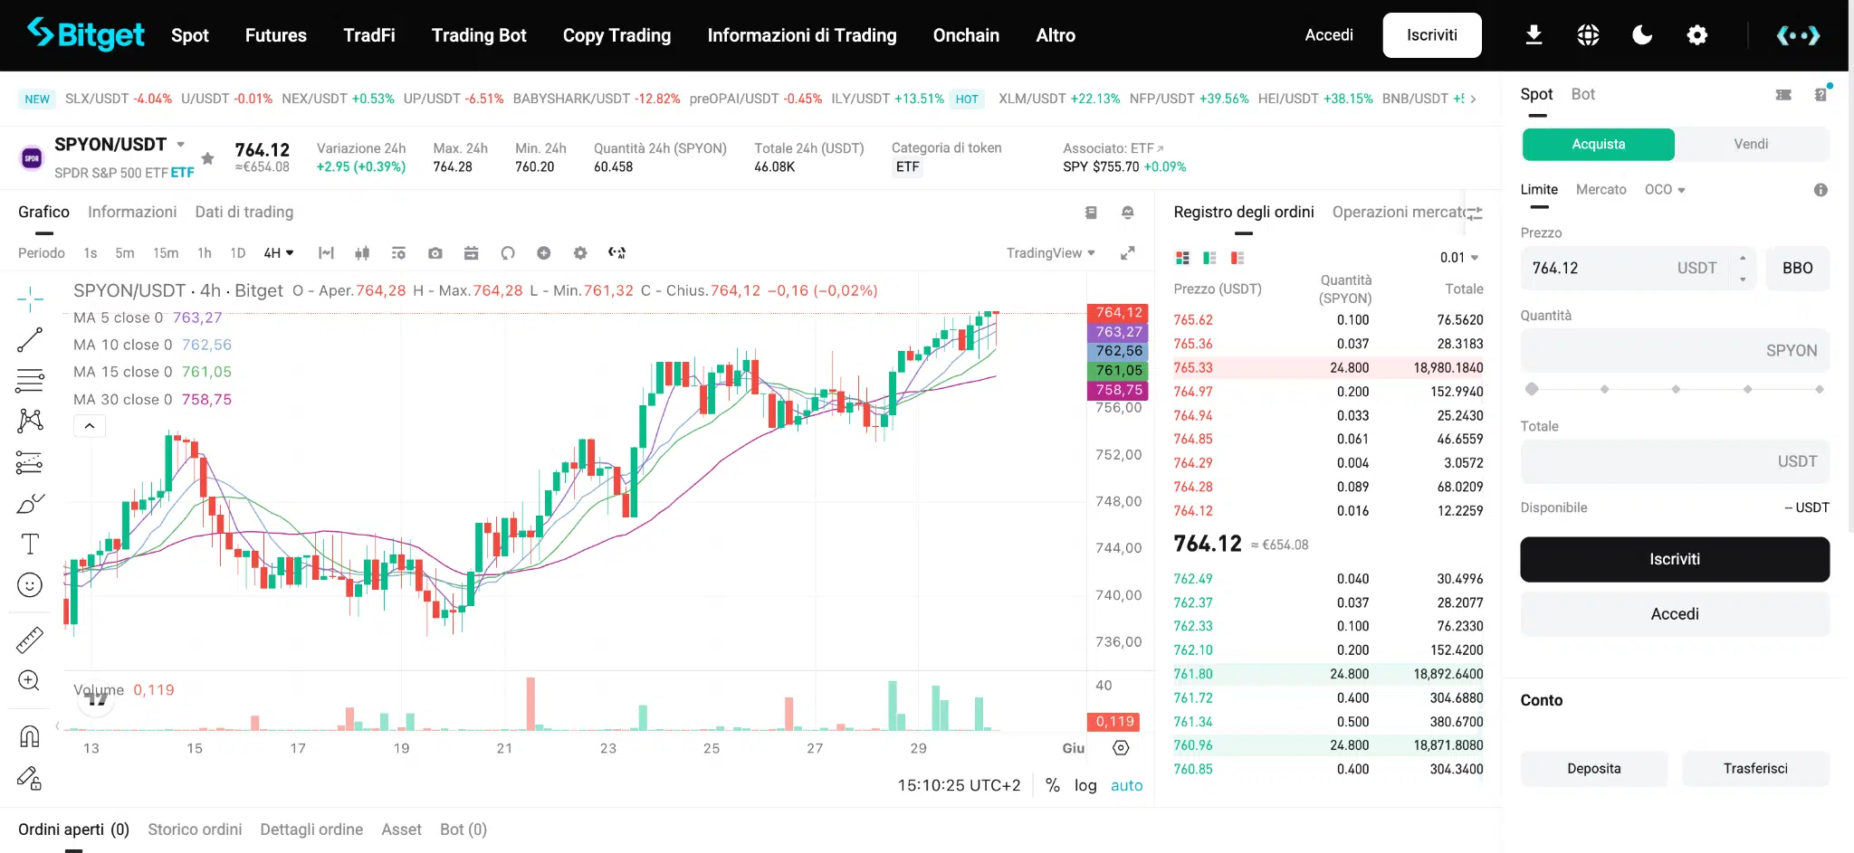Open the download app icon
This screenshot has width=1854, height=853.
click(1534, 35)
